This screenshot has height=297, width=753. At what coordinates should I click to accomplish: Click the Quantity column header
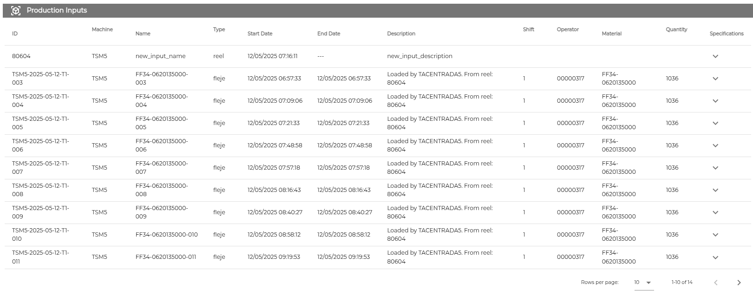click(676, 29)
